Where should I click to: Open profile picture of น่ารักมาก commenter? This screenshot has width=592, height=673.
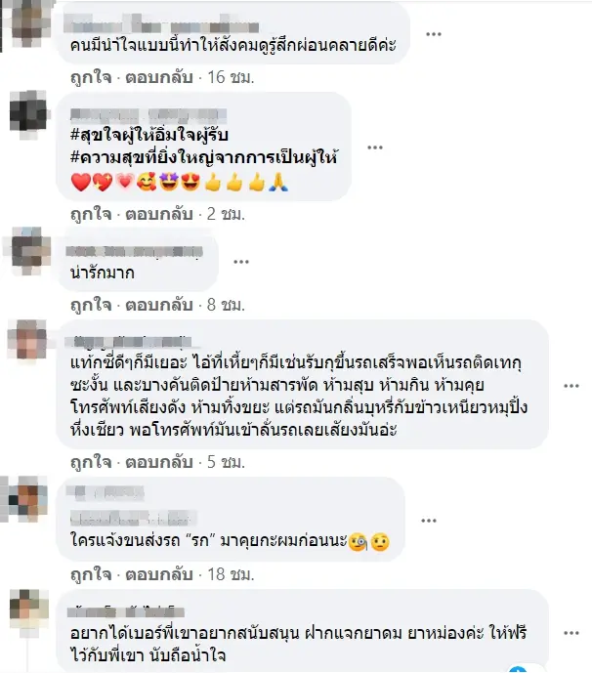[x=28, y=250]
